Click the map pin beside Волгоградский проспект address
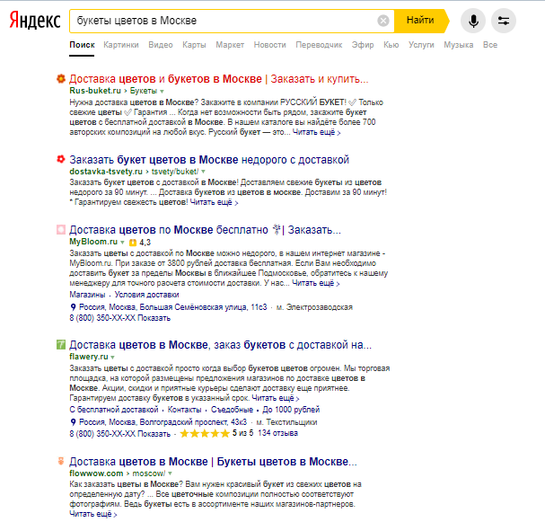 (x=73, y=422)
